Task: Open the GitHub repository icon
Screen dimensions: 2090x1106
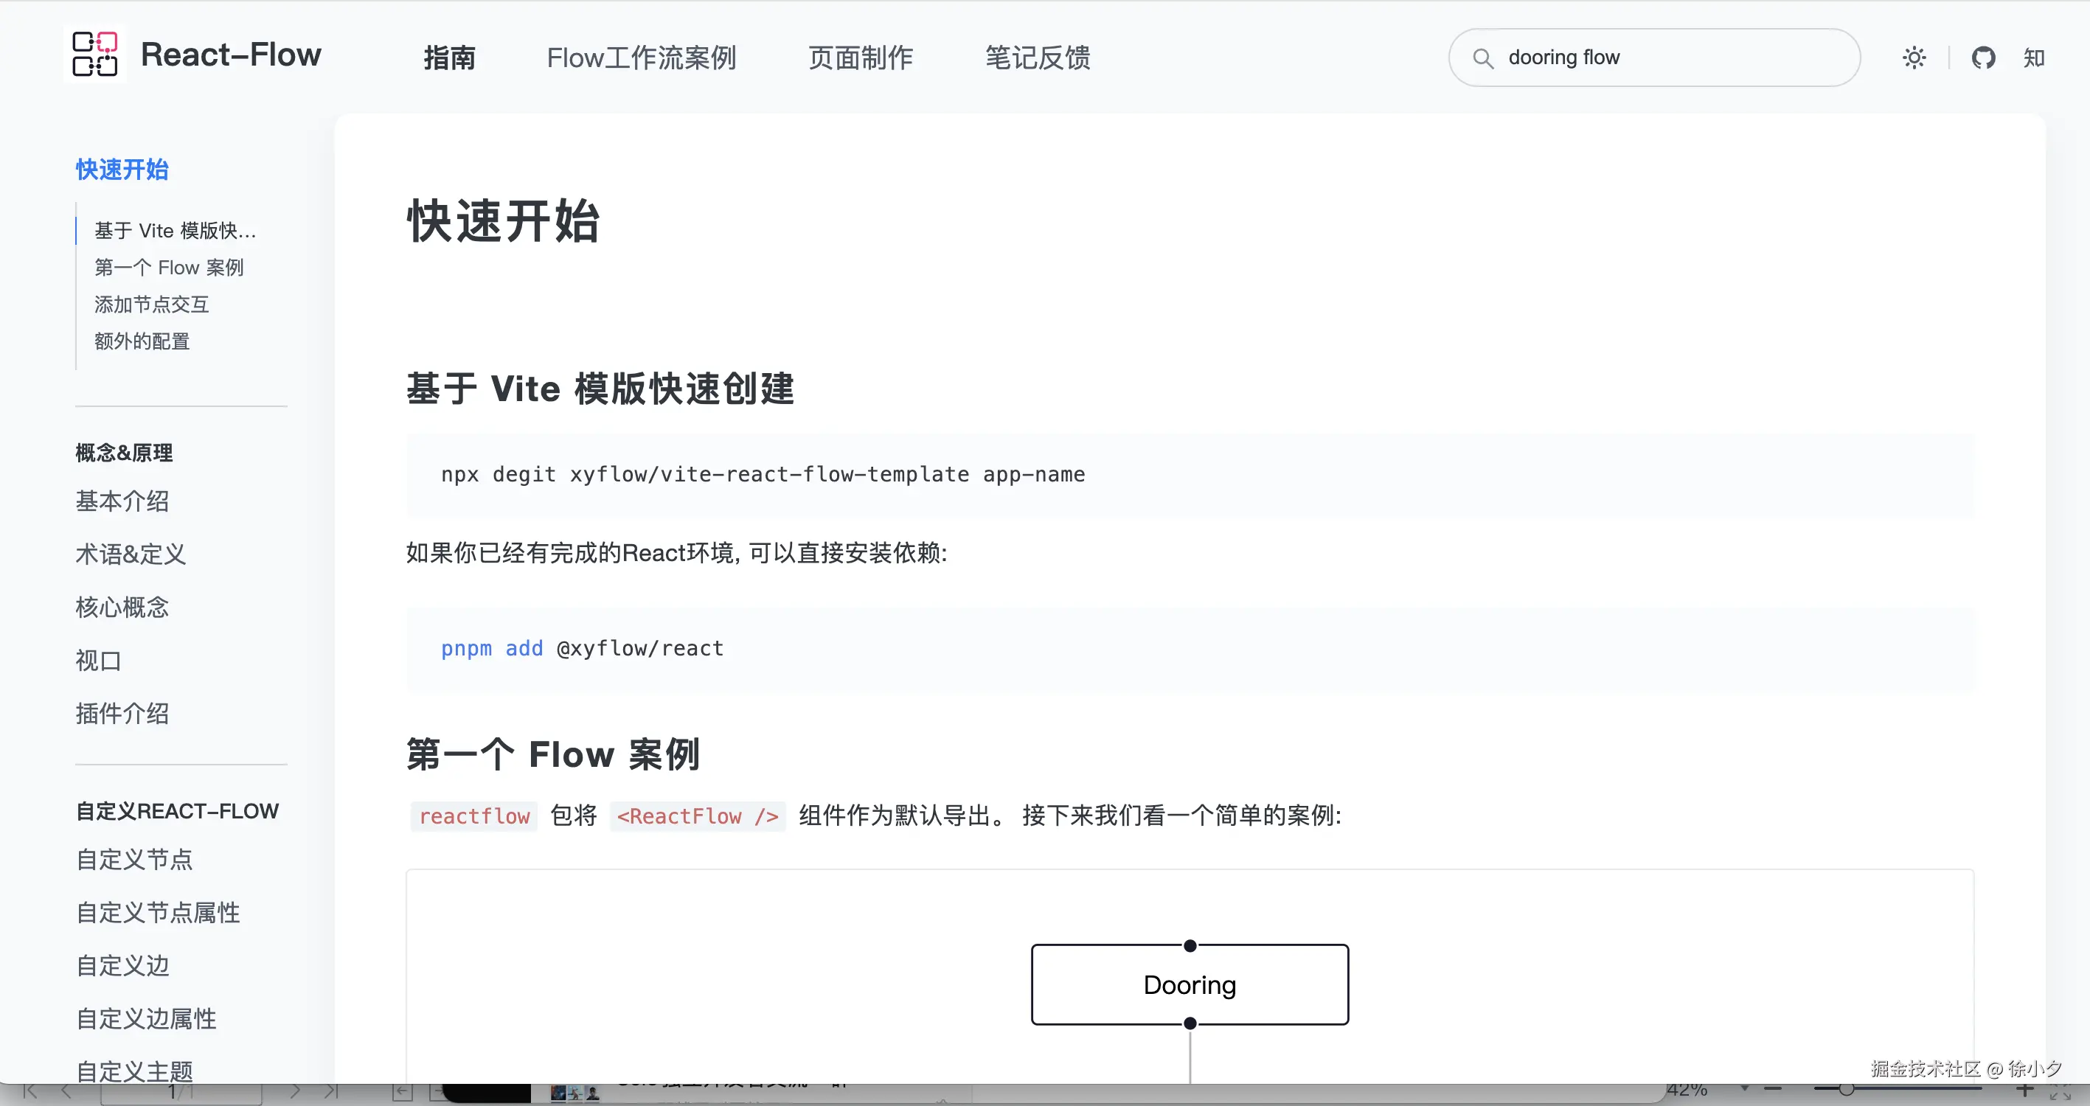Action: click(1983, 58)
